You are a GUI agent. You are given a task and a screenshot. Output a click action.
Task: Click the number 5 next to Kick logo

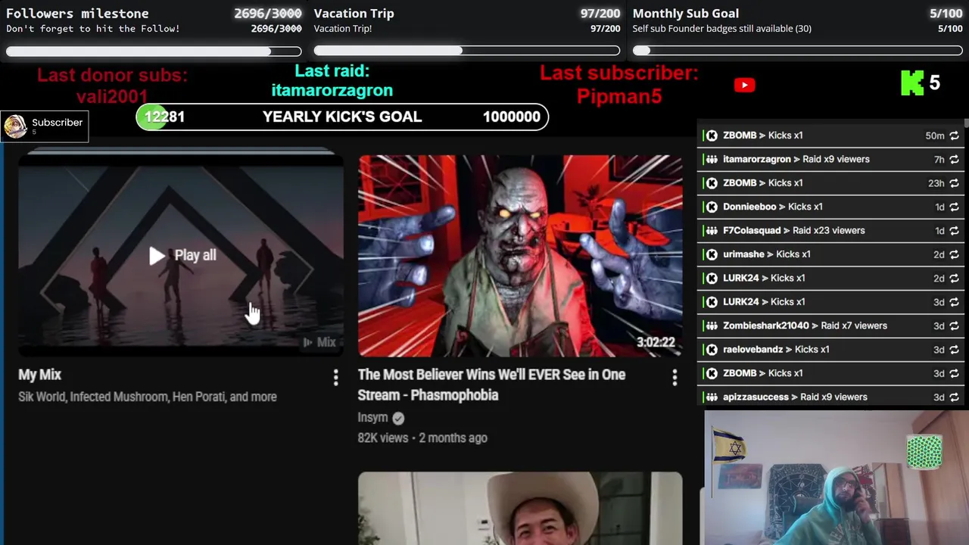pos(934,83)
